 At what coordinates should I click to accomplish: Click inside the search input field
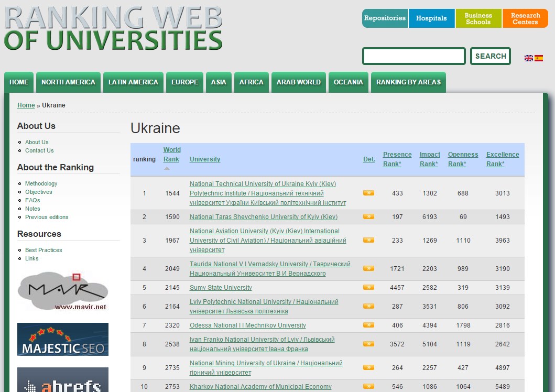coord(413,56)
